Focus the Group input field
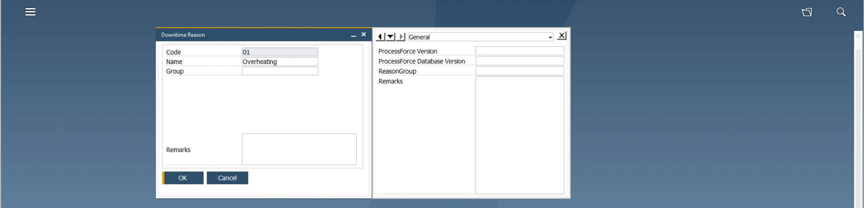The image size is (864, 208). pos(280,71)
